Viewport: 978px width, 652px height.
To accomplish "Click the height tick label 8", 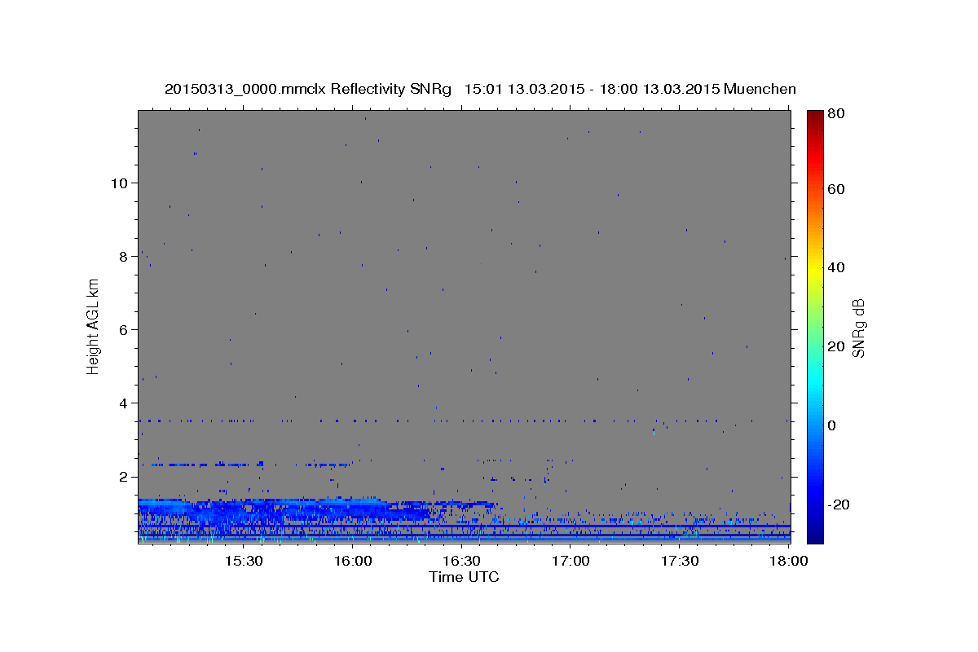I will (x=123, y=257).
